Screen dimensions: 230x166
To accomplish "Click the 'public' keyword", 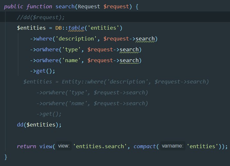I will 13,7.
